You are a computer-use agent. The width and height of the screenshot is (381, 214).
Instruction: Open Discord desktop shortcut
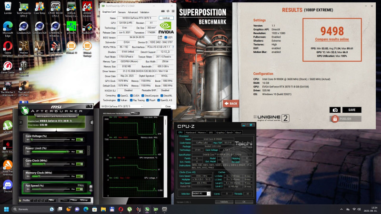click(x=8, y=186)
